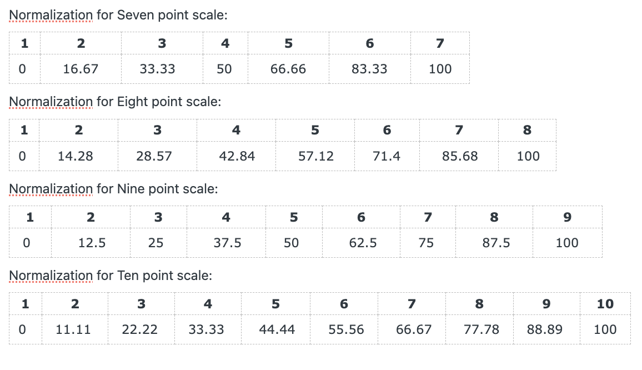Select header cell 10 in the ten point table
Screen dimensions: 642x370
coord(605,304)
